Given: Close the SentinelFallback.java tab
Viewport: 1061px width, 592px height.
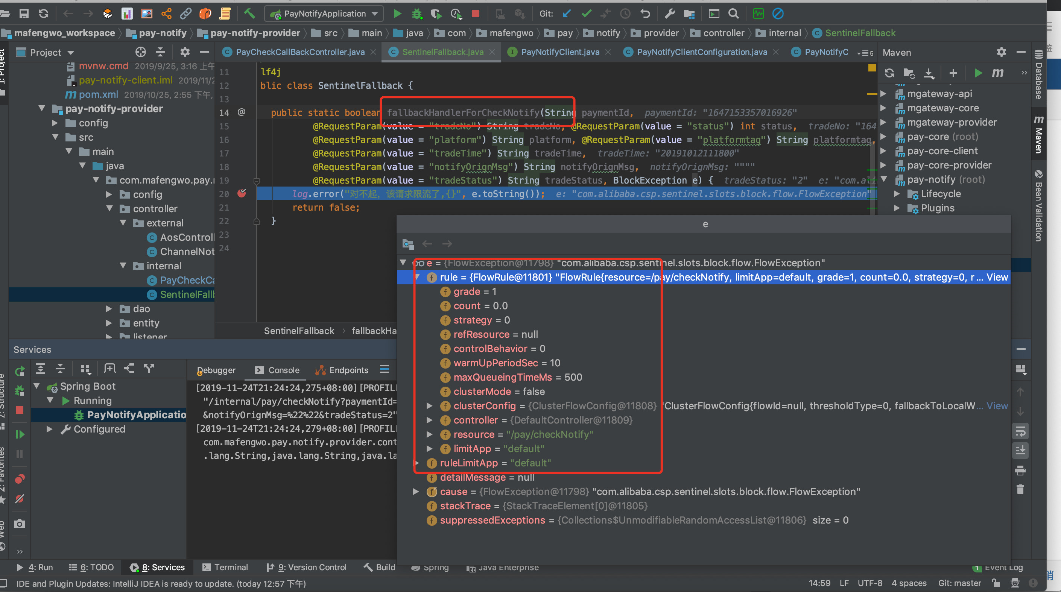Looking at the screenshot, I should (492, 52).
